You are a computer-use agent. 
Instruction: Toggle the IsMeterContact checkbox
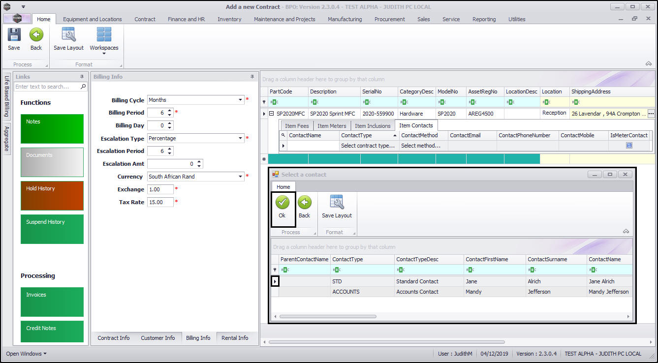tap(629, 146)
